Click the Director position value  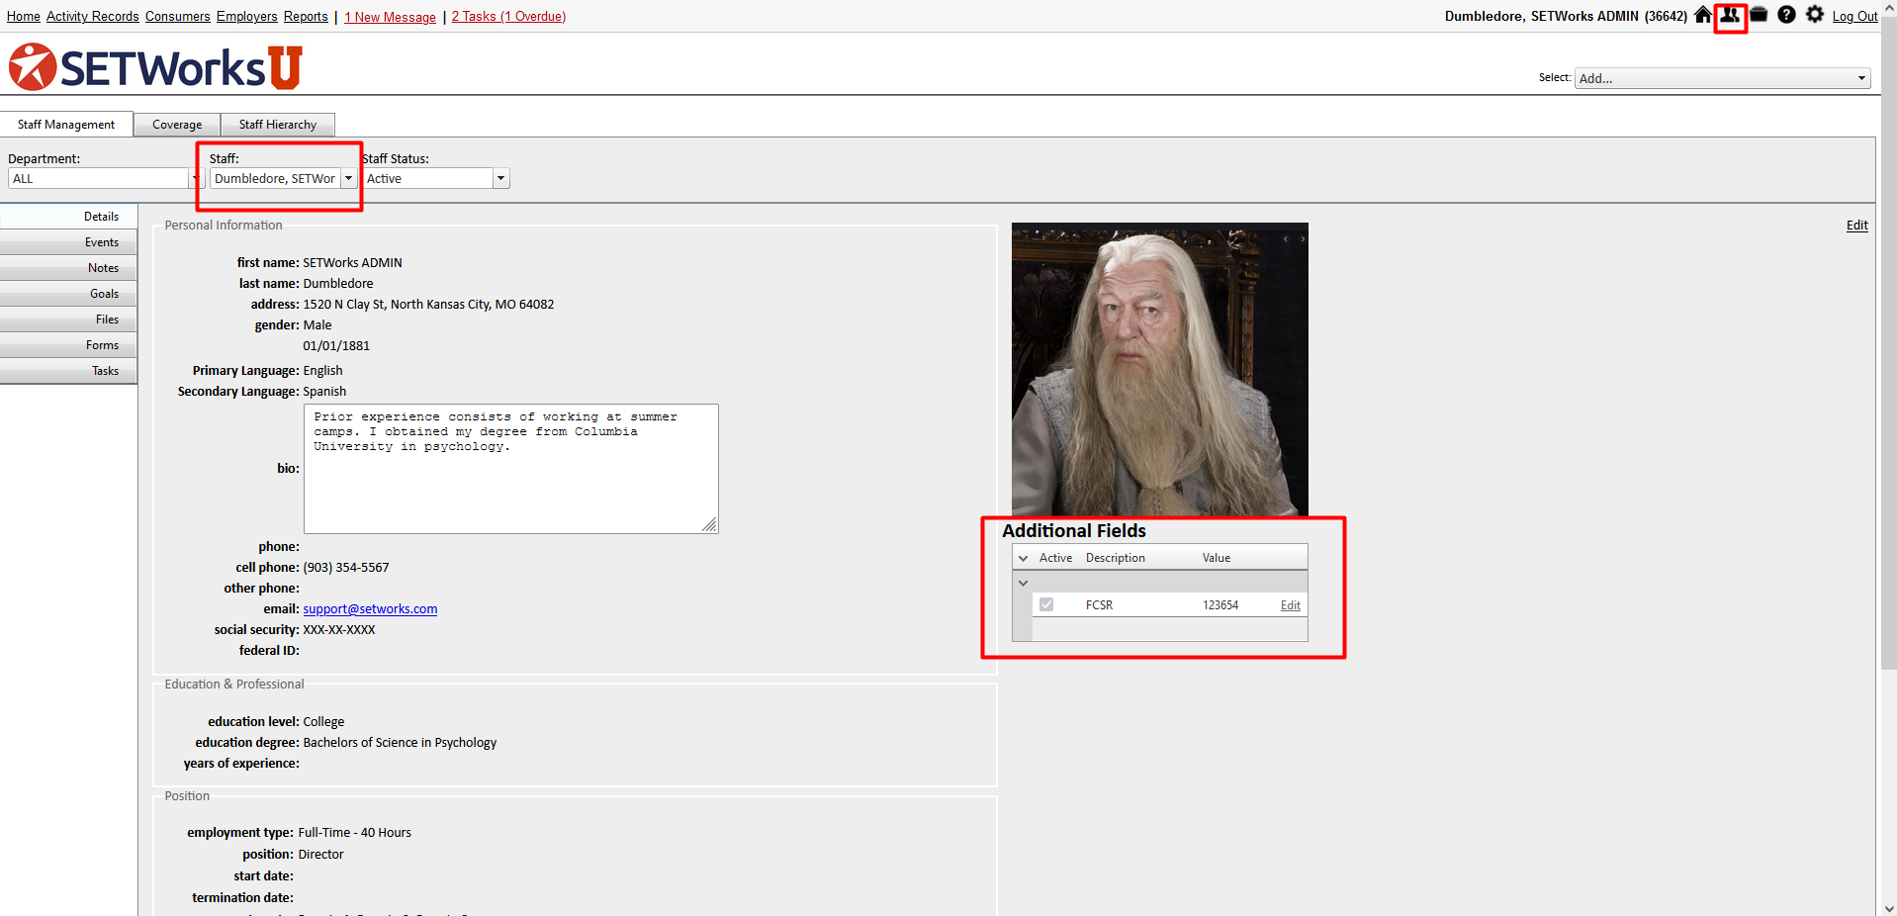[320, 855]
